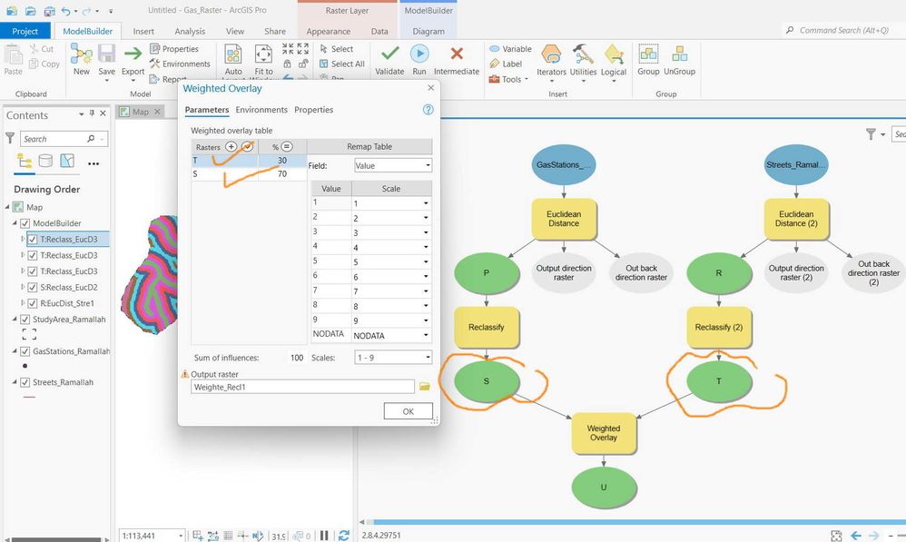906x542 pixels.
Task: Switch Contents to List By Drawing Order
Action: (25, 161)
